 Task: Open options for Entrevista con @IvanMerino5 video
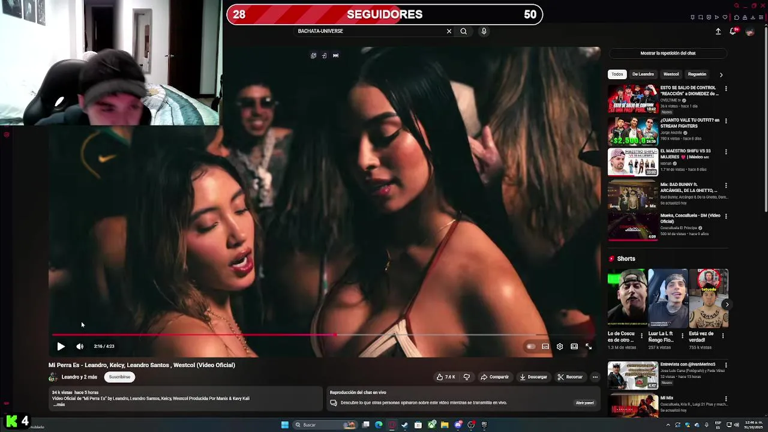click(x=726, y=365)
